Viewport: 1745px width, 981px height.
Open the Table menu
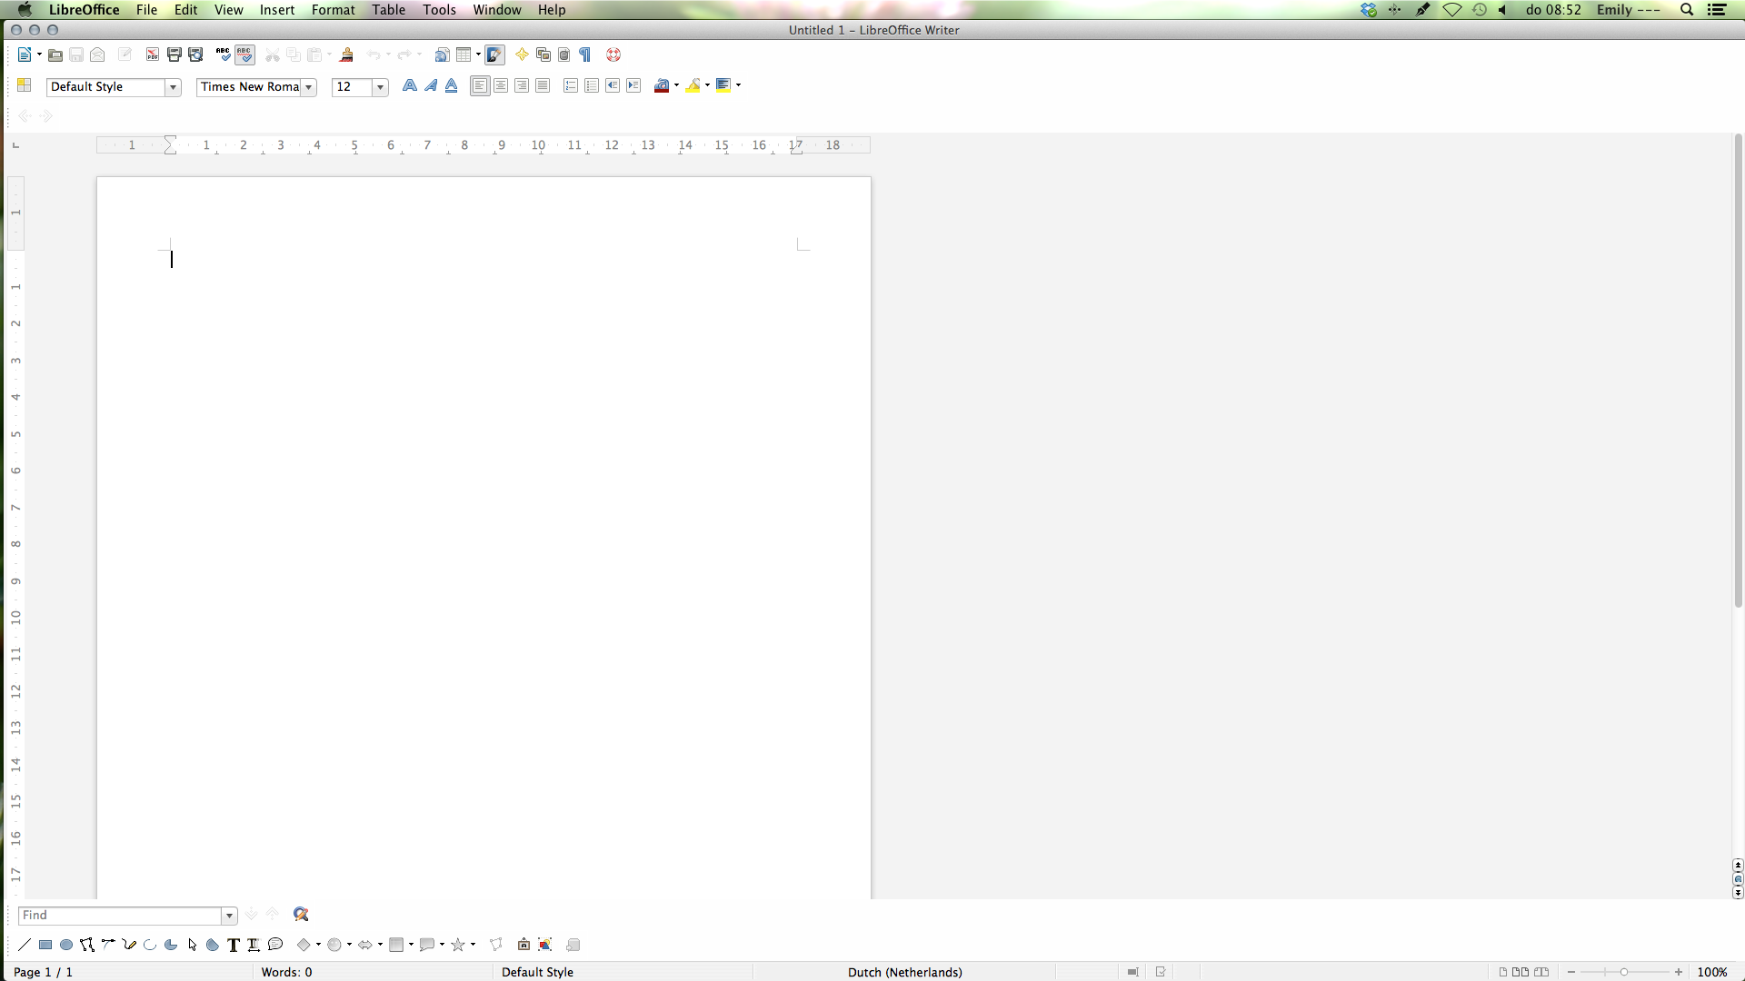pos(388,10)
